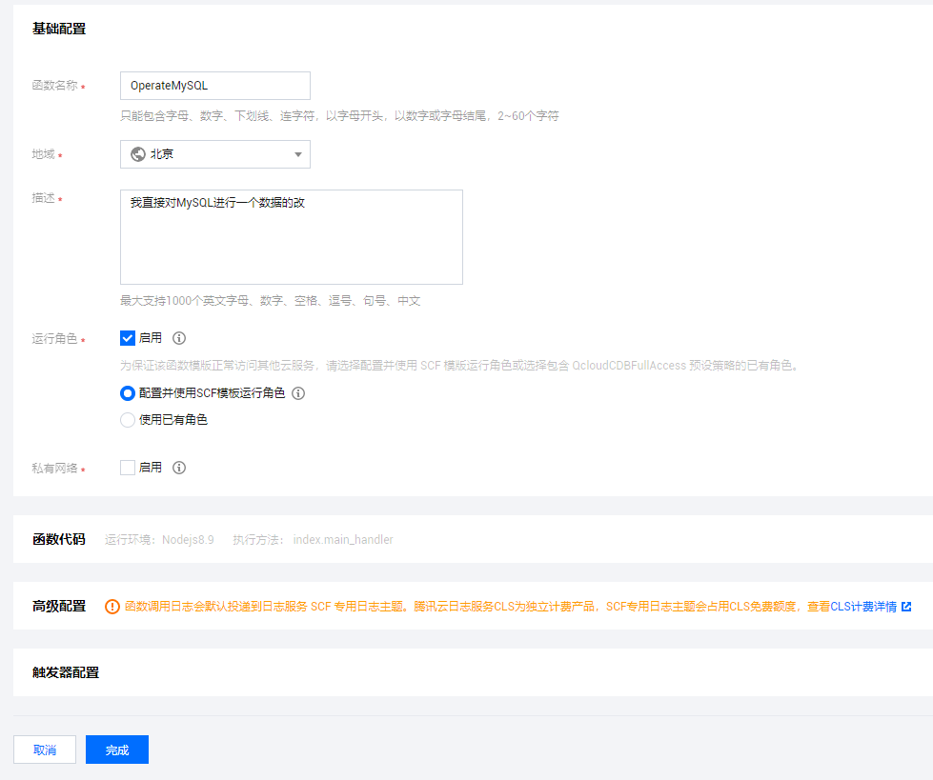Click the 完成 button to finish
This screenshot has height=780, width=933.
[116, 750]
